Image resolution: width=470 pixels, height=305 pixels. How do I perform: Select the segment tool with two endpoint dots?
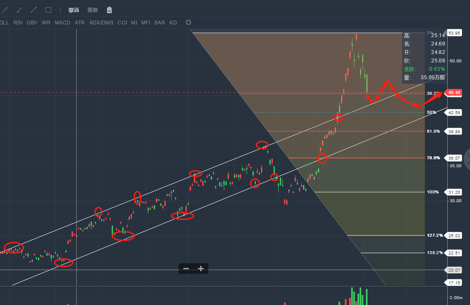34,10
